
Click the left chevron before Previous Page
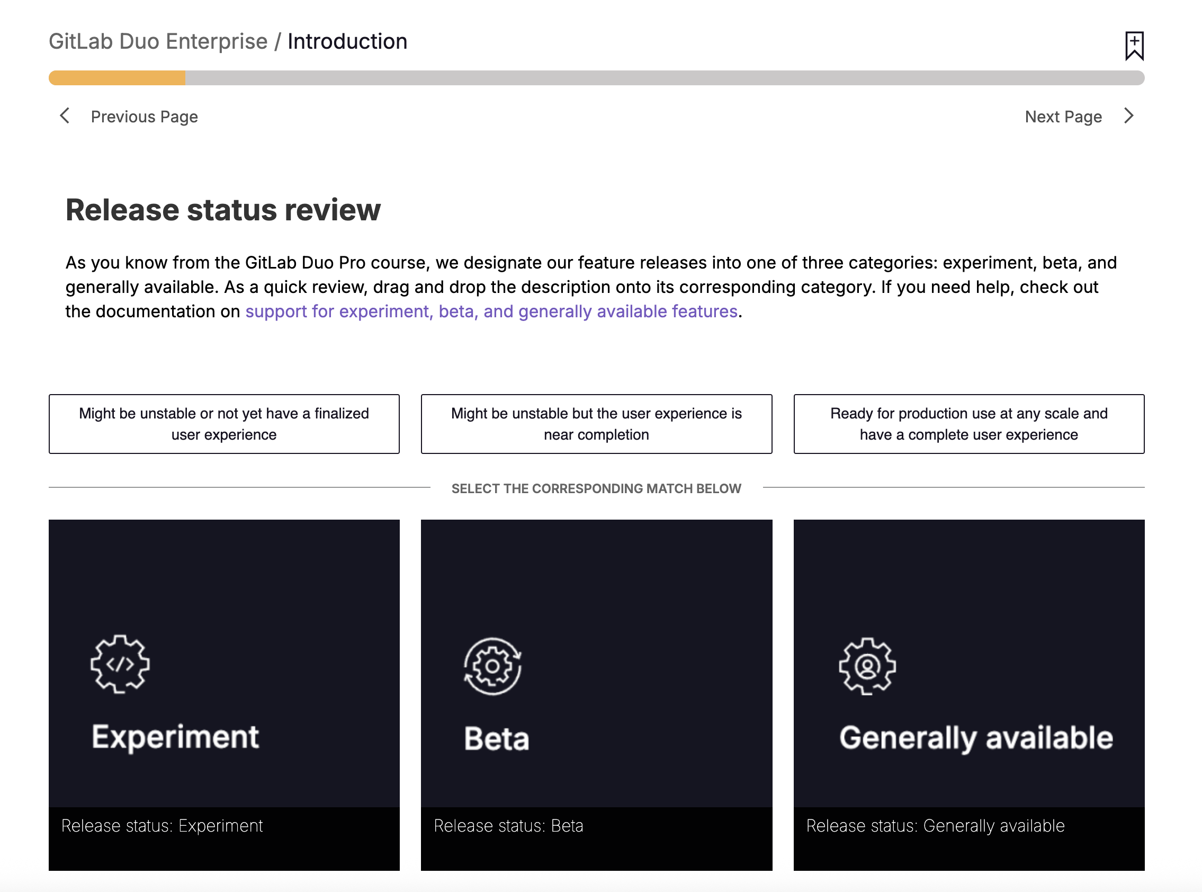point(65,115)
